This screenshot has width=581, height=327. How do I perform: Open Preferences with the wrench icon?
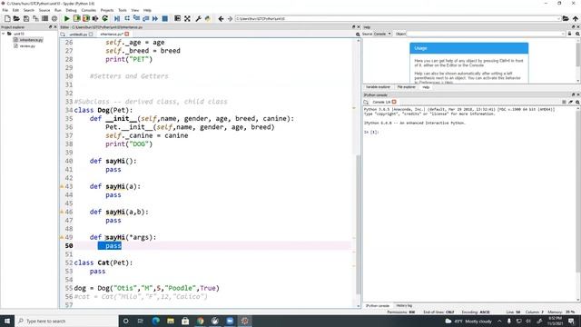click(198, 18)
